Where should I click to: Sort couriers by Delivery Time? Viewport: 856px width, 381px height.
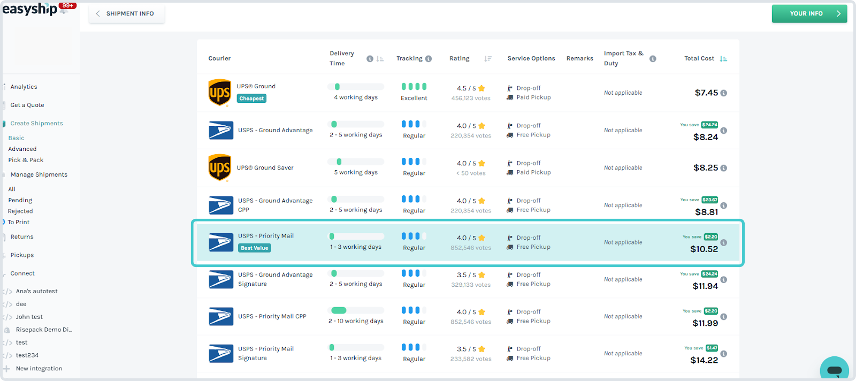pyautogui.click(x=380, y=59)
